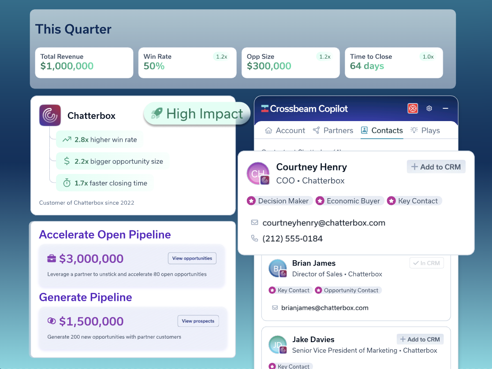Click Brian James In CRM badge

coord(426,263)
